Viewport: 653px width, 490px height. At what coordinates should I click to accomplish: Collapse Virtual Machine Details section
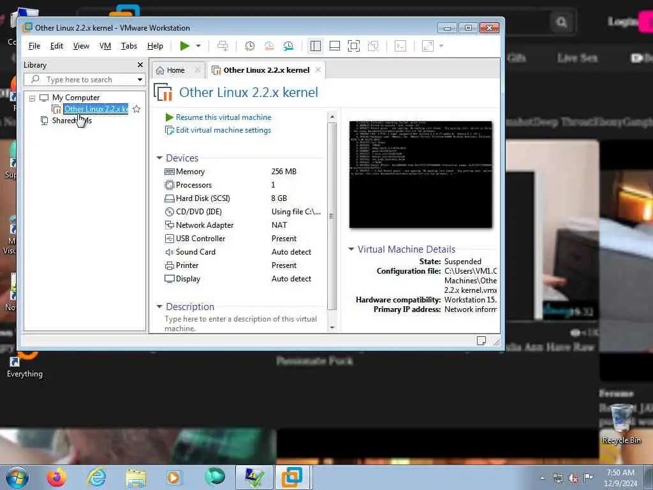351,249
